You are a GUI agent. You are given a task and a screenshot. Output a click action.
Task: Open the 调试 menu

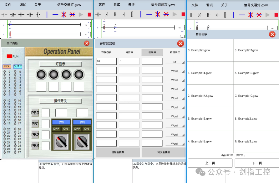coord(23,4)
